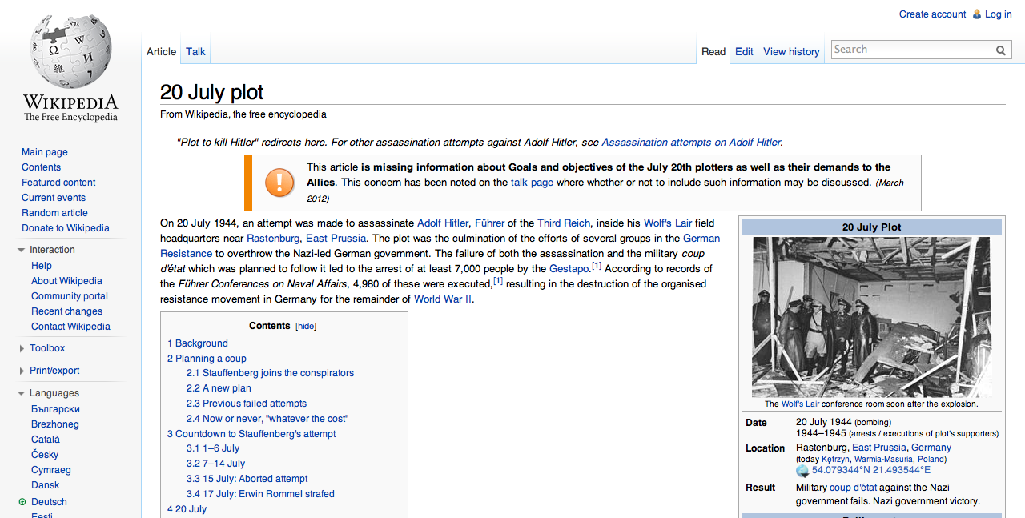
Task: Jump to section 2 Planning a coup
Action: (207, 359)
